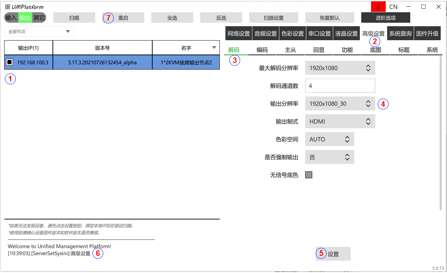The image size is (447, 273).
Task: Open the 输出制式 HDMI dropdown
Action: (x=340, y=121)
